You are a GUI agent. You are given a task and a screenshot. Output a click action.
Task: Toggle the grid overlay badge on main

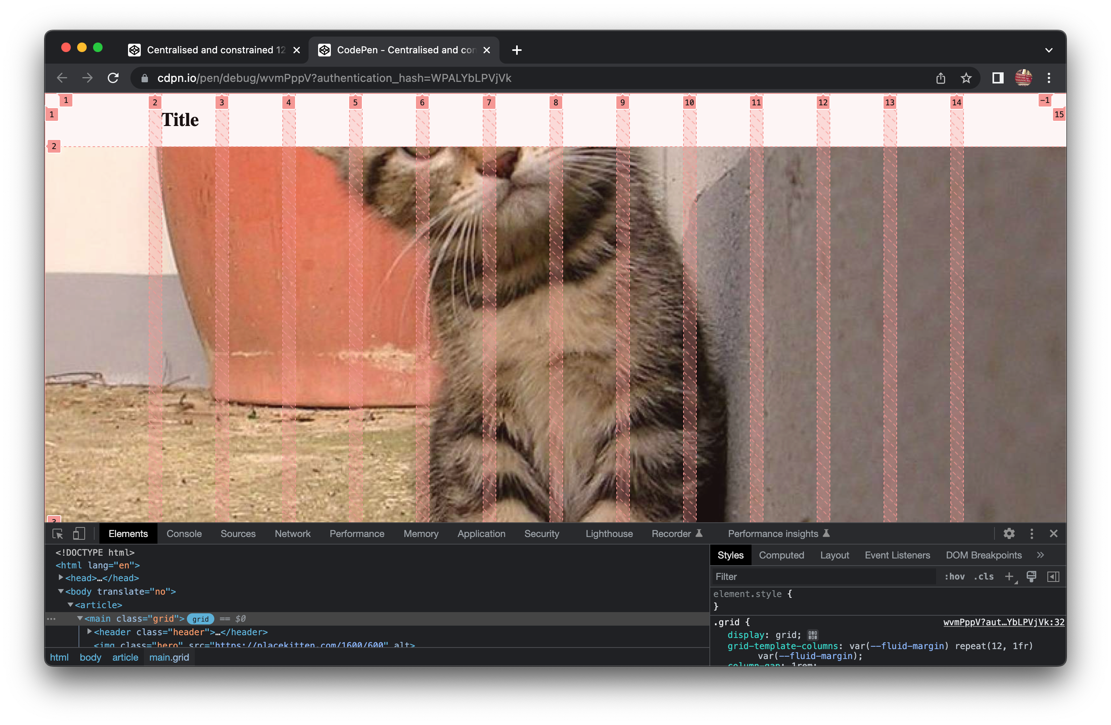[200, 618]
